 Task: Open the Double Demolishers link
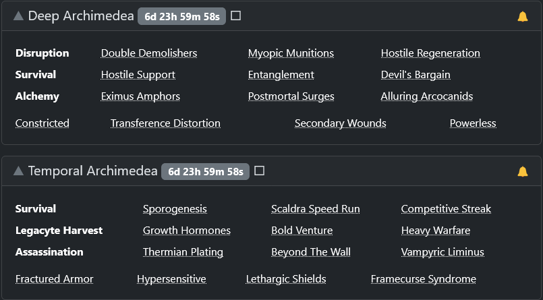(x=149, y=53)
